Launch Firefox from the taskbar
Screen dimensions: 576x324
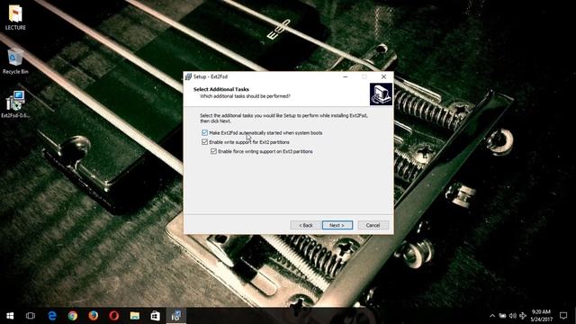pyautogui.click(x=94, y=316)
